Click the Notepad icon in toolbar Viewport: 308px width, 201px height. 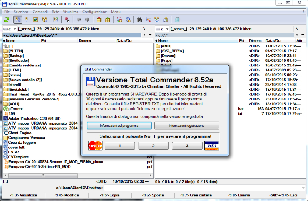pos(177,20)
